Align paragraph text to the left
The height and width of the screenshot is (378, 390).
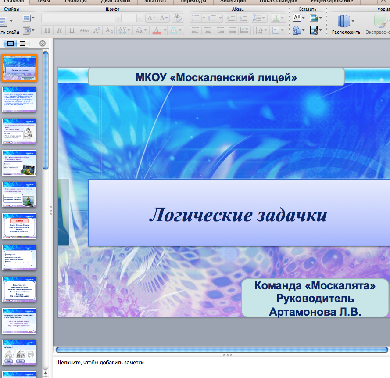(x=196, y=30)
